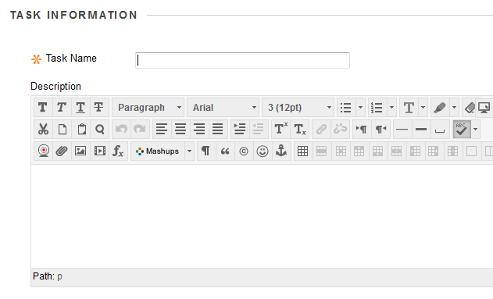This screenshot has height=299, width=493.
Task: Open the highlight color picker arrow
Action: point(454,108)
